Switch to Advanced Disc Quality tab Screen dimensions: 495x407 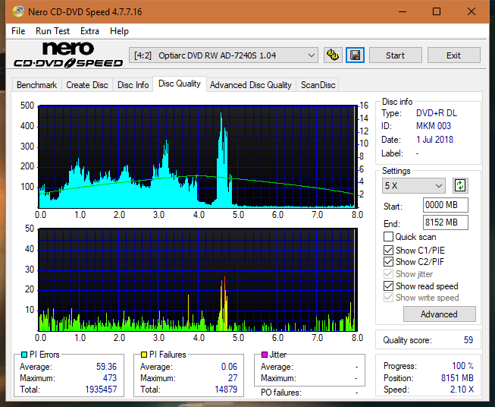251,85
